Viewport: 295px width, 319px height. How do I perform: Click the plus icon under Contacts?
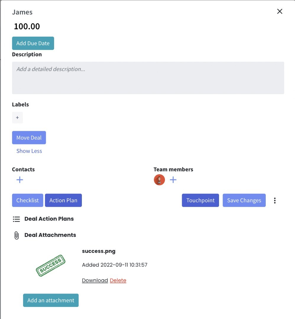20,180
